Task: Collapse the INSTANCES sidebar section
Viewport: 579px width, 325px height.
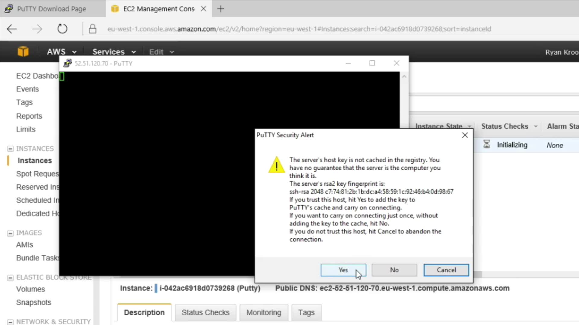Action: 10,149
